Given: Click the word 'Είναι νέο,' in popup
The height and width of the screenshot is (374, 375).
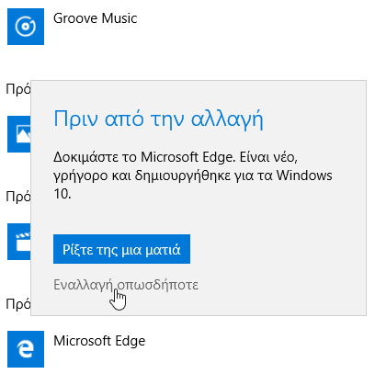Looking at the screenshot, I should tap(268, 157).
